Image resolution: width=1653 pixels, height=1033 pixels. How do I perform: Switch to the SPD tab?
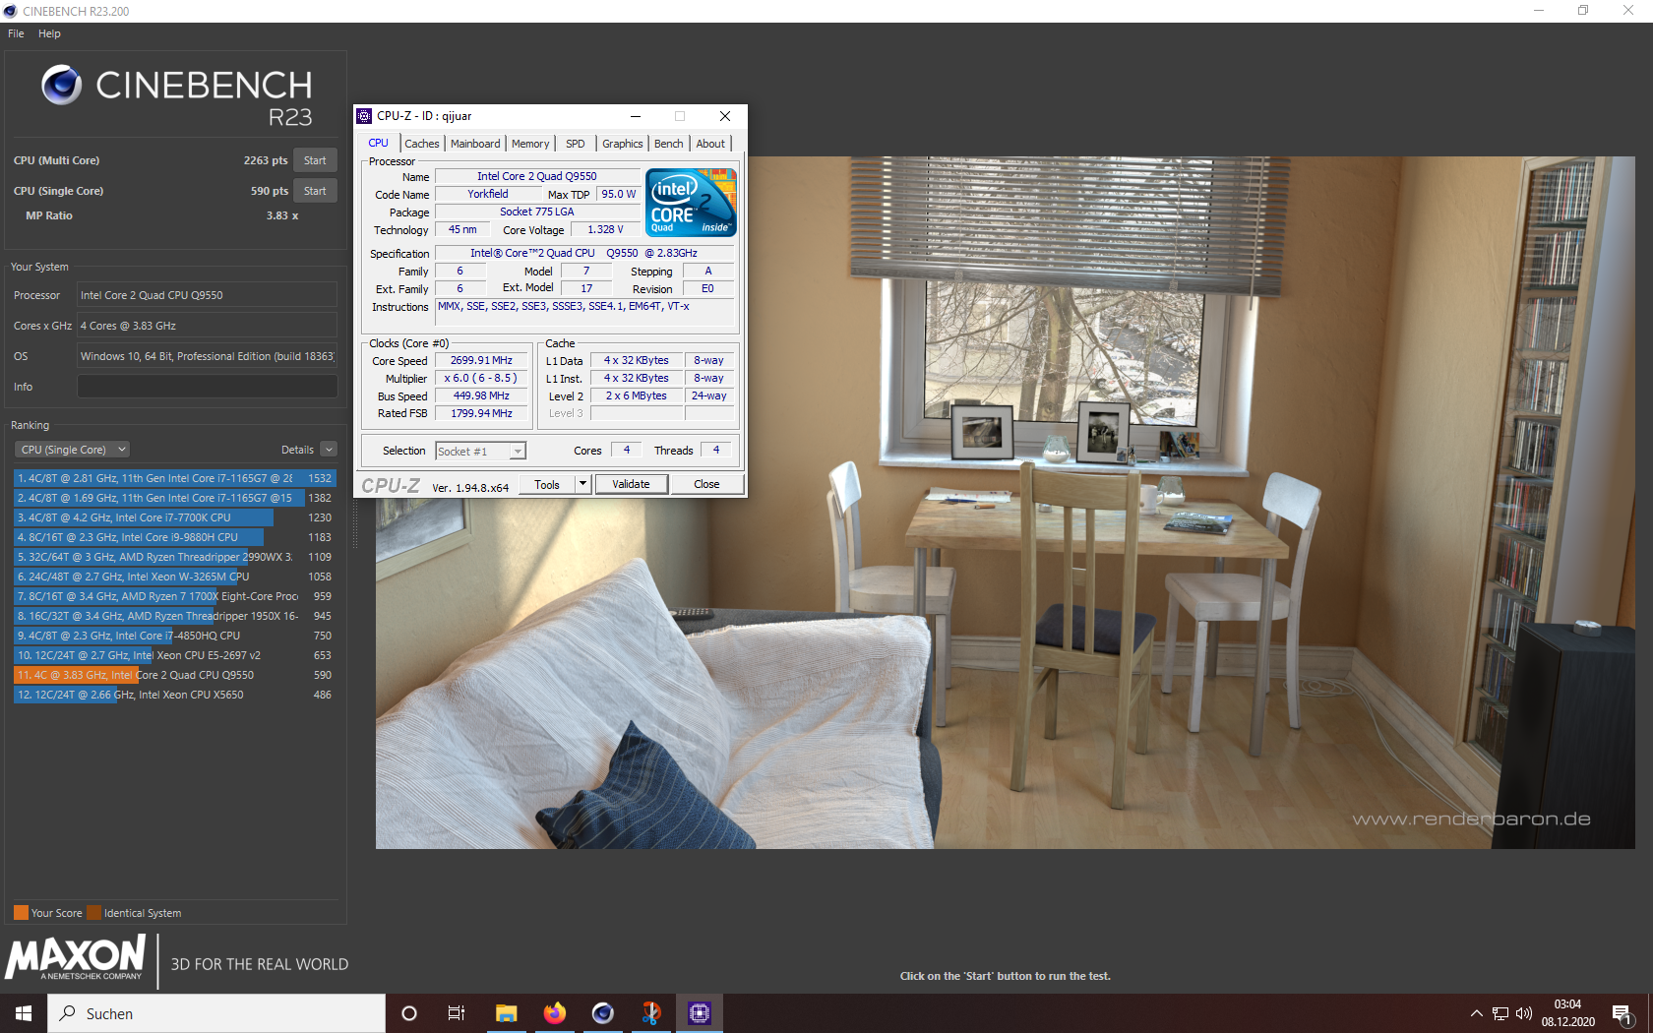click(x=576, y=144)
